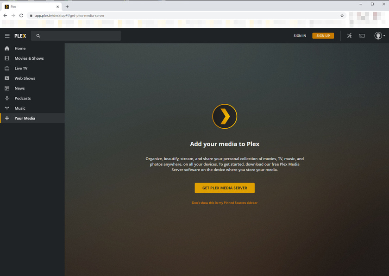
Task: Click the Music Tidal icon
Action: 7,108
